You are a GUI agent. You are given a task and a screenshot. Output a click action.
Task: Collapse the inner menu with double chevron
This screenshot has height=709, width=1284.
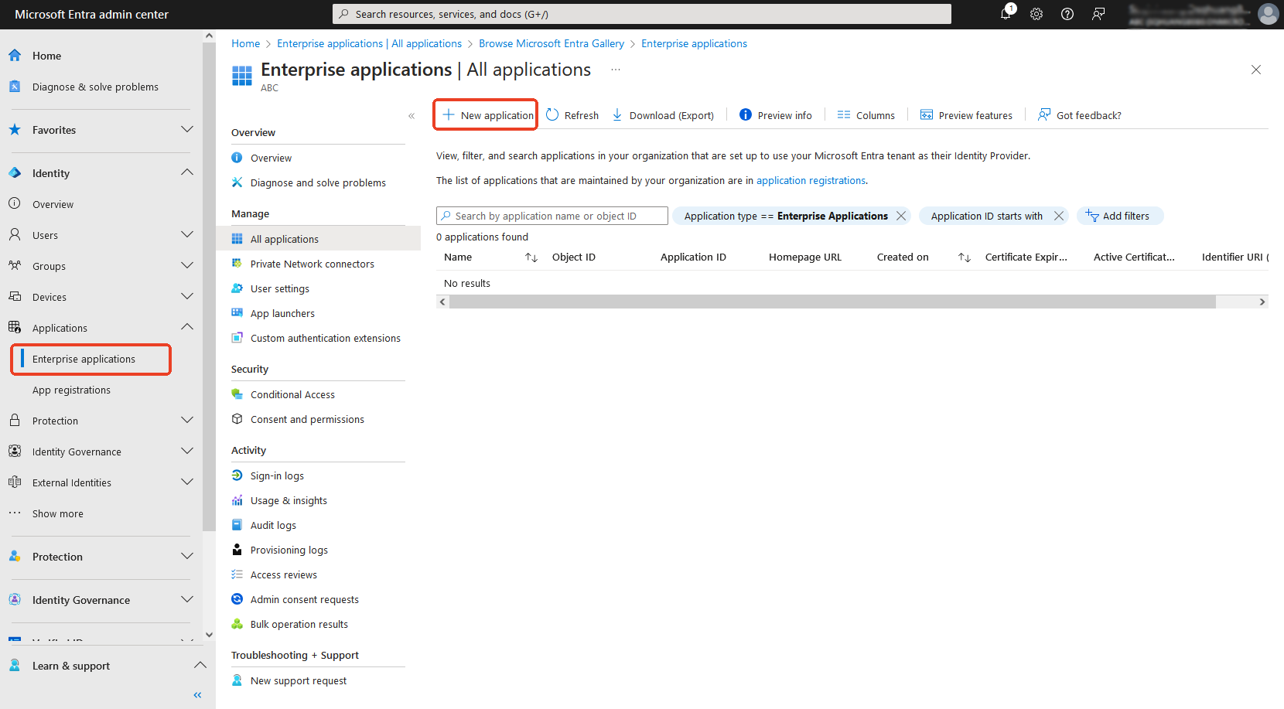[411, 116]
